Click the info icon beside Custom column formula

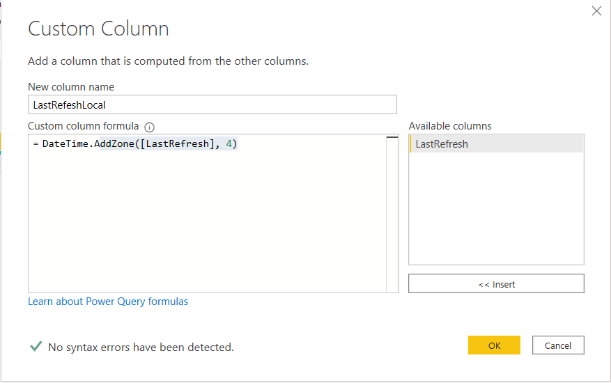coord(149,127)
